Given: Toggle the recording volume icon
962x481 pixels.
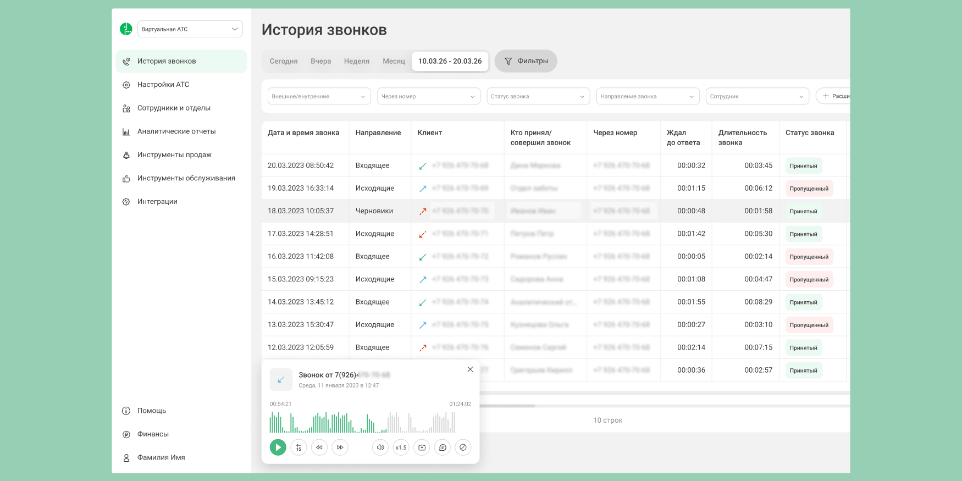Looking at the screenshot, I should [x=380, y=447].
